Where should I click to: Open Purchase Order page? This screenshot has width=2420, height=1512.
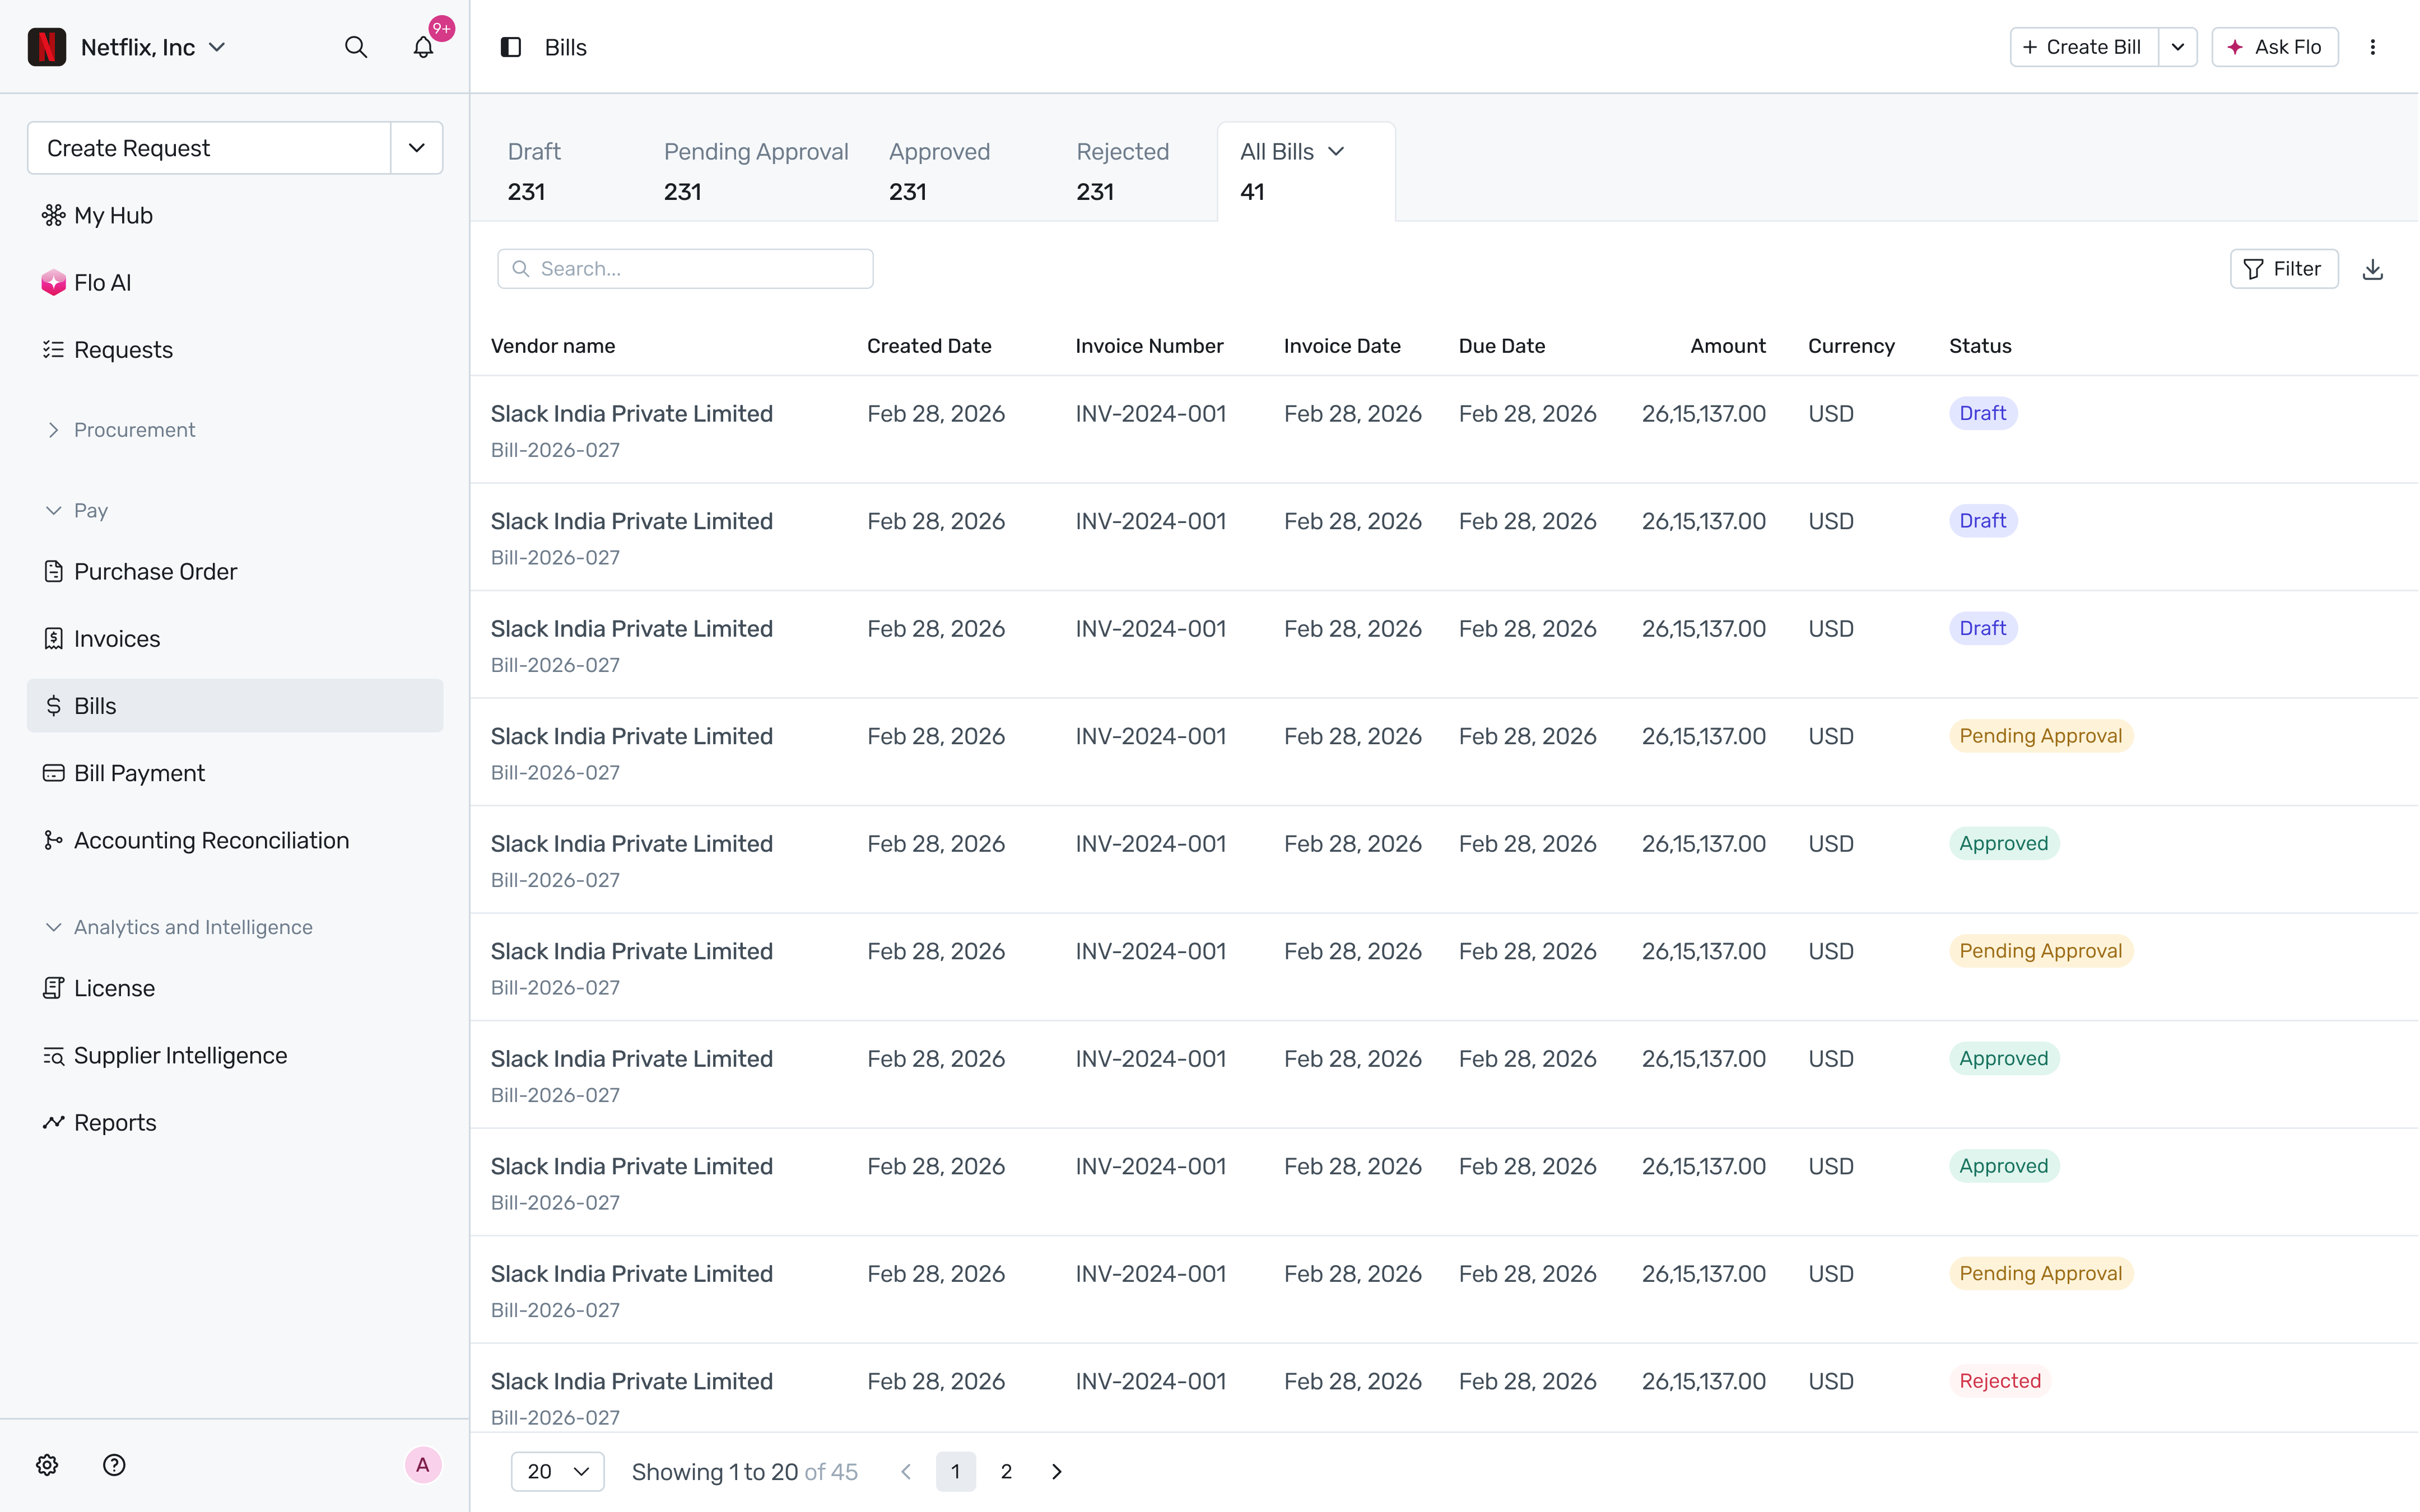pyautogui.click(x=235, y=571)
